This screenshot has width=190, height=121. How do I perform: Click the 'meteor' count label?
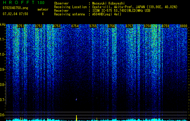tap(43, 9)
